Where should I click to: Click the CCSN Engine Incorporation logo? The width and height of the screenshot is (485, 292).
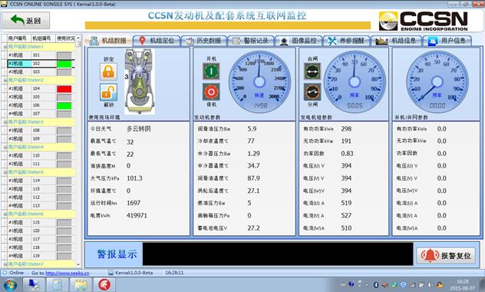[424, 21]
